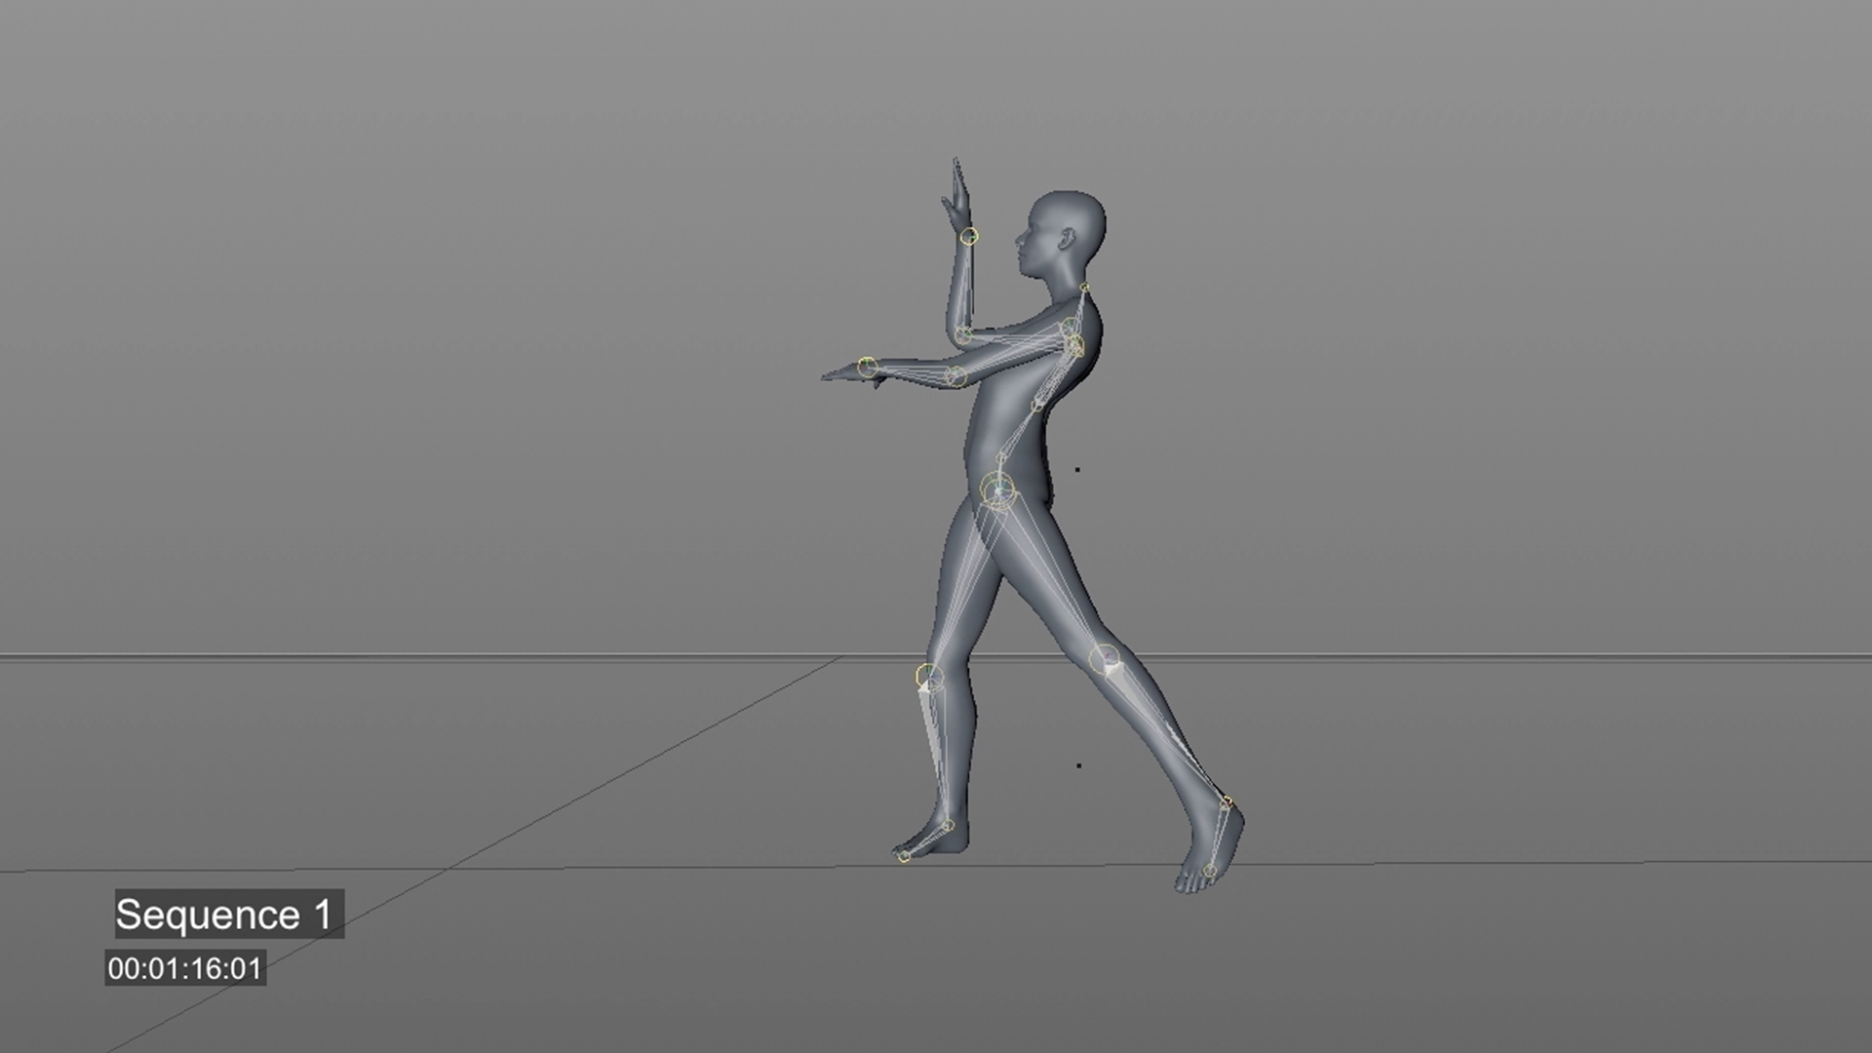The image size is (1872, 1053).
Task: Click the Sequence 1 label
Action: pos(229,915)
